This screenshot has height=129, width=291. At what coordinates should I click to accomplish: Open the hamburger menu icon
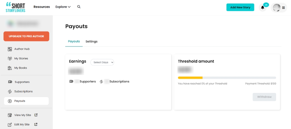point(283,8)
